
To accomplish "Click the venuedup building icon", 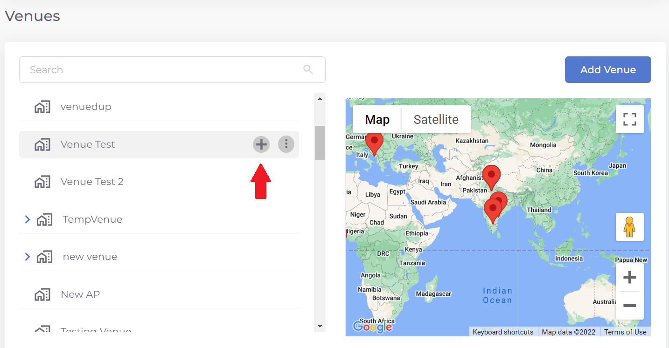I will [42, 107].
